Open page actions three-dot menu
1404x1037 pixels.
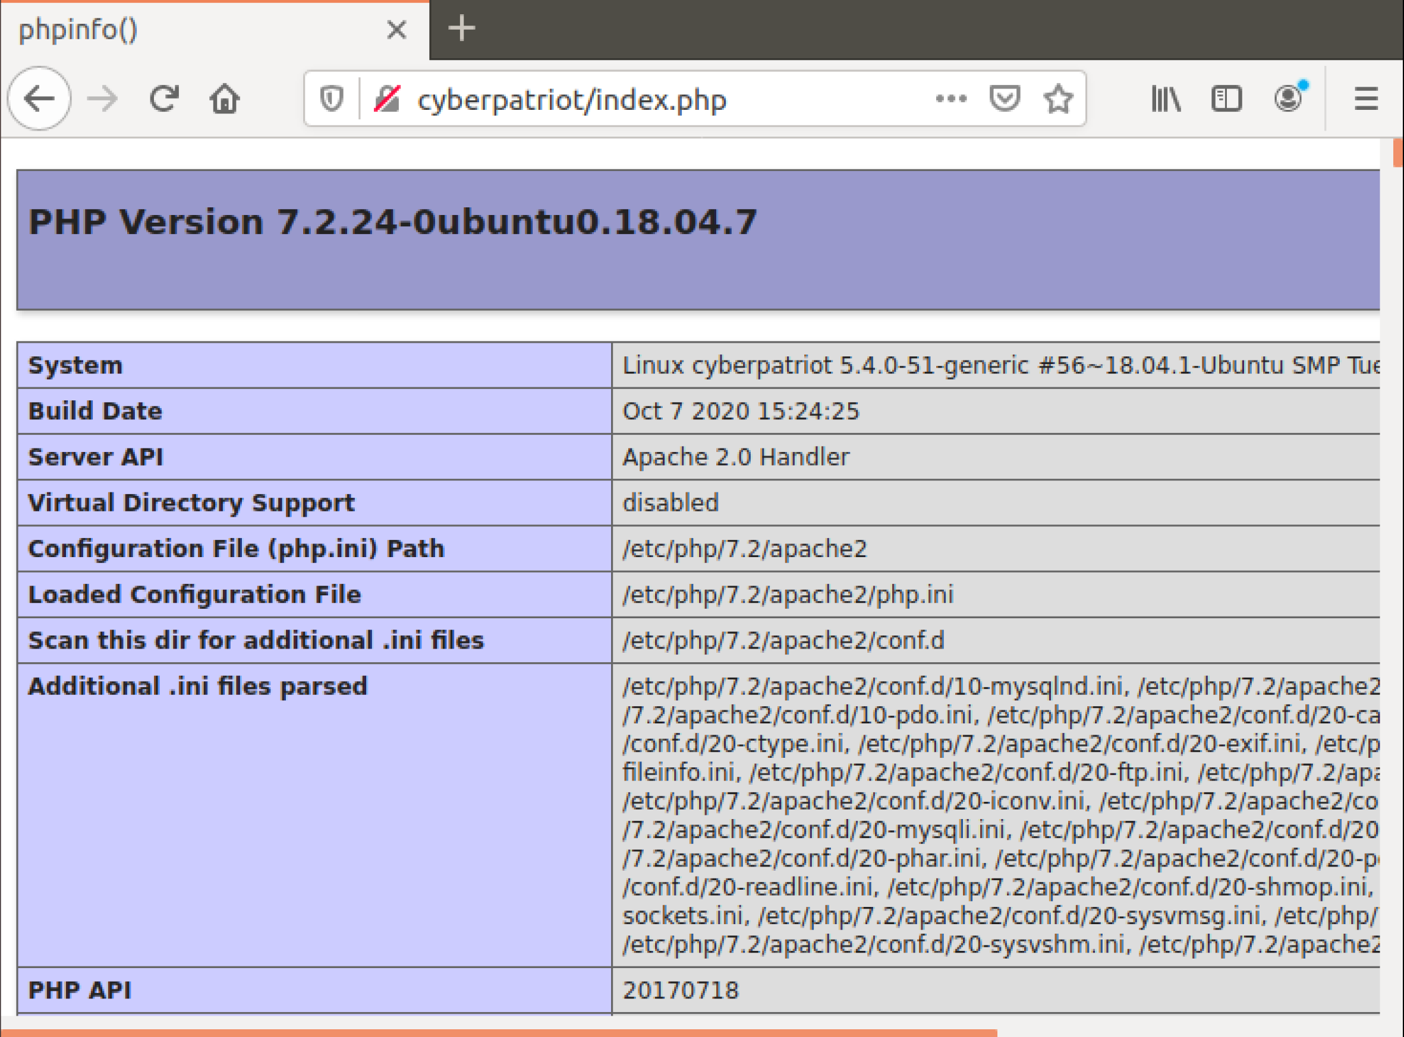click(x=950, y=99)
